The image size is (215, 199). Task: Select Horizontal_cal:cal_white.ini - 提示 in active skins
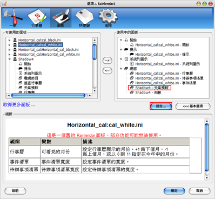point(162,55)
